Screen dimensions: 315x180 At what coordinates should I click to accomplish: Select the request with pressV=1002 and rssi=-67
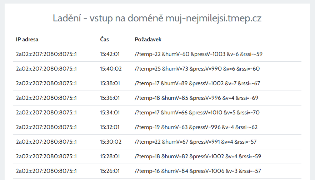click(197, 83)
